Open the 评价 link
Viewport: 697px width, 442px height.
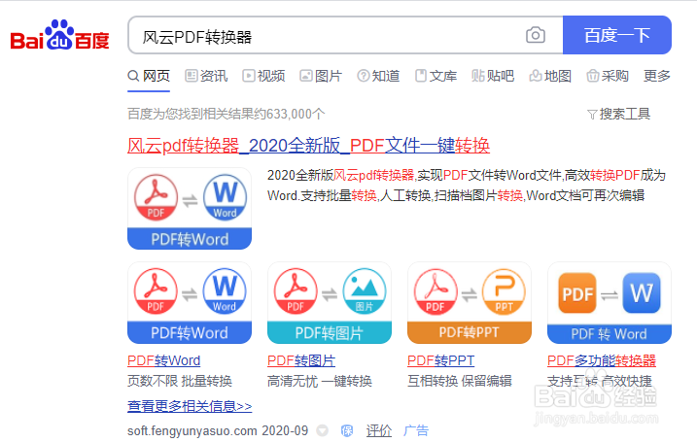click(379, 430)
